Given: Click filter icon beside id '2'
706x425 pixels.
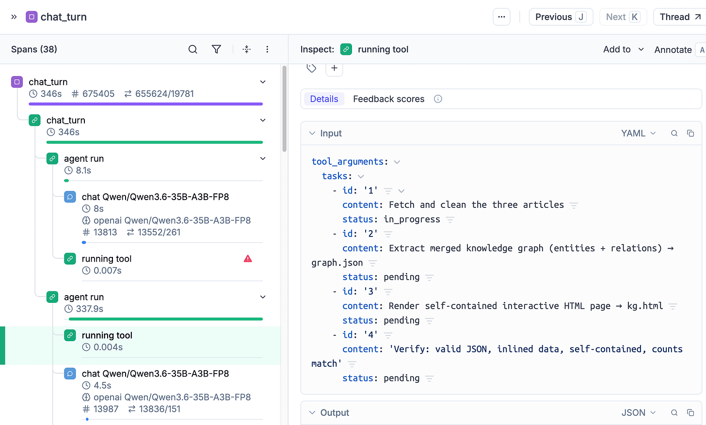Looking at the screenshot, I should (x=388, y=234).
